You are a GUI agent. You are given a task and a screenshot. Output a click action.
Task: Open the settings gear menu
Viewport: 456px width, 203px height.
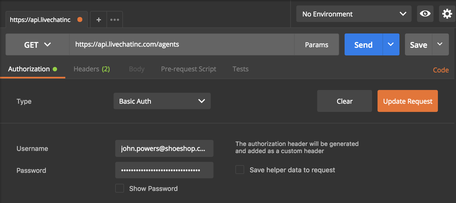(447, 14)
